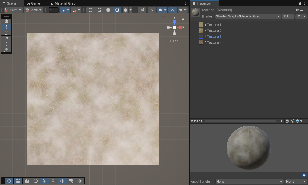Select the Rect transform tool

click(x=6, y=44)
